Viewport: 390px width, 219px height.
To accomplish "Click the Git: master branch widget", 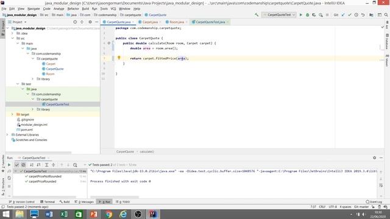I will point(361,207).
